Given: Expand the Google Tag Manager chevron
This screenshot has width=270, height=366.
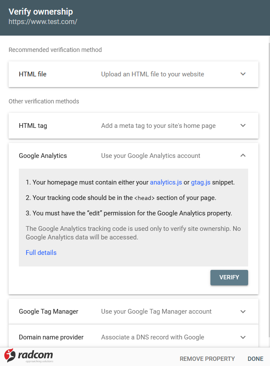Looking at the screenshot, I should point(243,312).
